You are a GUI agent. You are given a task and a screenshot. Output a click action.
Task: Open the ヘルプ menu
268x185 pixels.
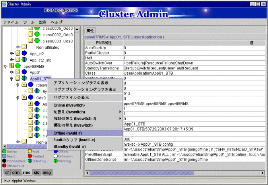tap(56, 22)
